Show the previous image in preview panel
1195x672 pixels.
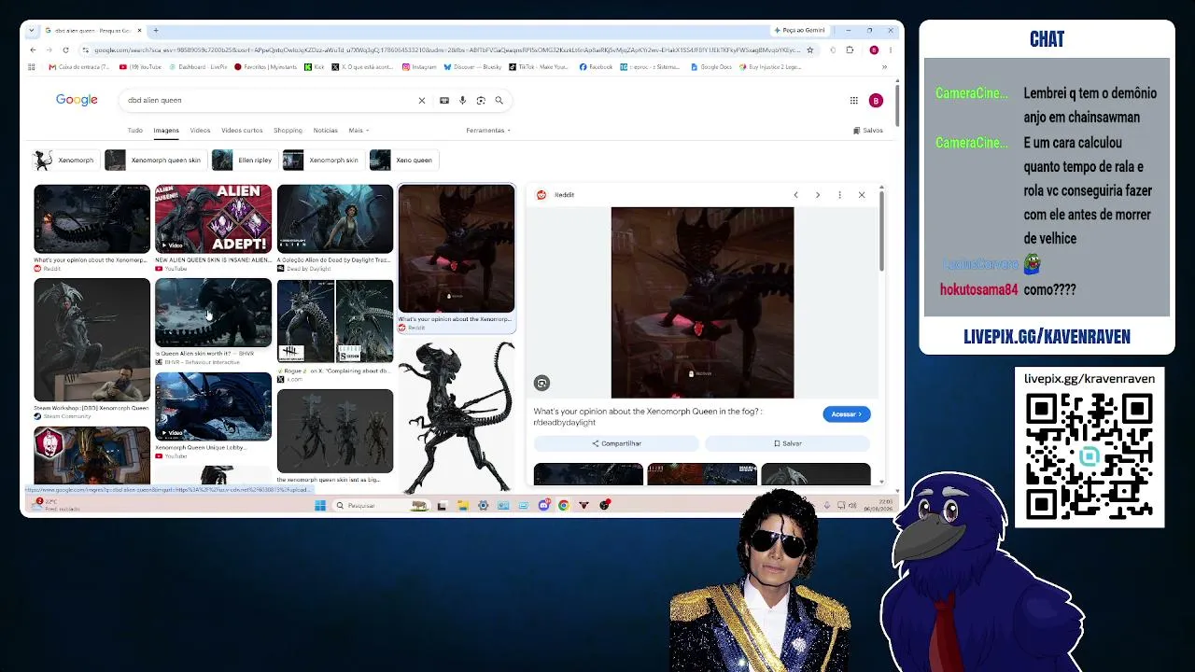[x=795, y=195]
